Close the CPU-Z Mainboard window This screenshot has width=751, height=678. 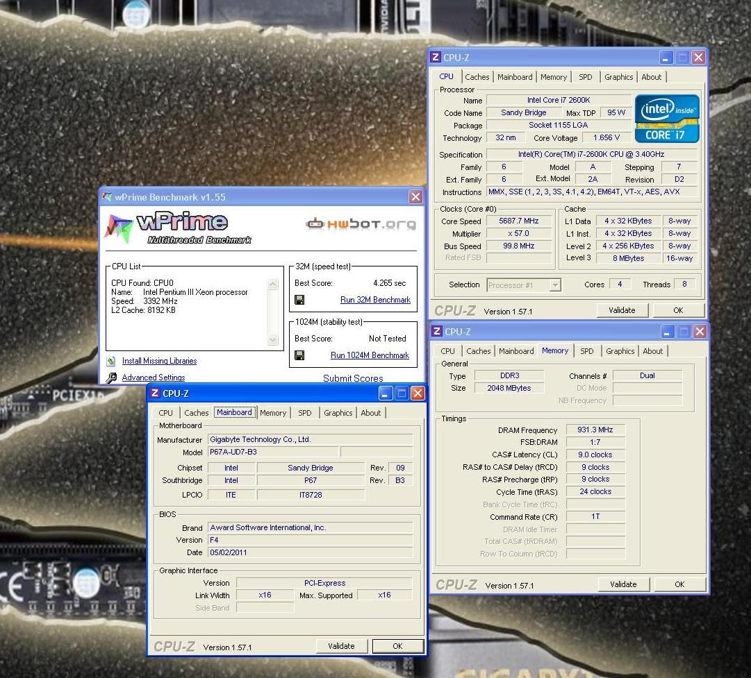(x=418, y=393)
